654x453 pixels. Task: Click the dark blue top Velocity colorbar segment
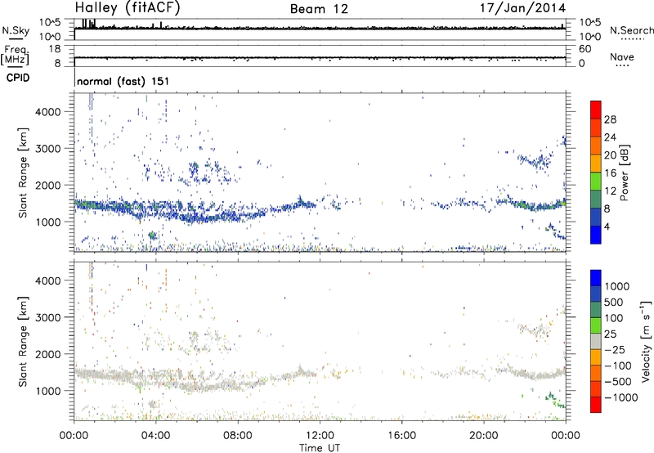596,278
